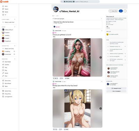Expand rule 6 in the Rules list
Viewport: 139px width, 131px height.
tap(125, 60)
